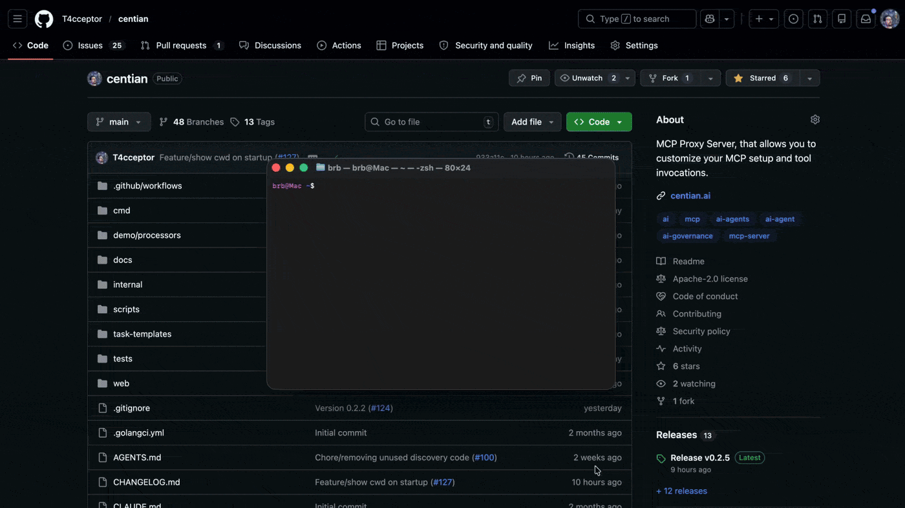Open the main branch dropdown

119,122
